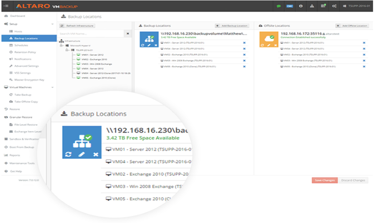Collapse the TSUPP-2016-01 tree node expander
The width and height of the screenshot is (374, 223).
tap(67, 50)
